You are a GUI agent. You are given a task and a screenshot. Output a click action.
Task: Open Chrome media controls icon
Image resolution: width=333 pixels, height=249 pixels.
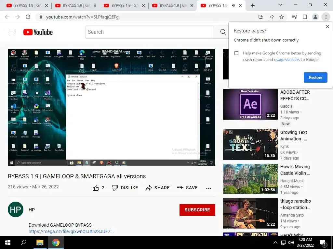click(295, 17)
